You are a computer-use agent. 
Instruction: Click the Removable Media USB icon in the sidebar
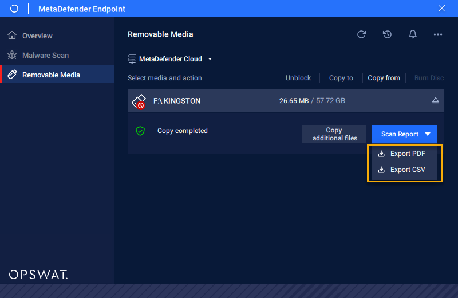pyautogui.click(x=12, y=74)
